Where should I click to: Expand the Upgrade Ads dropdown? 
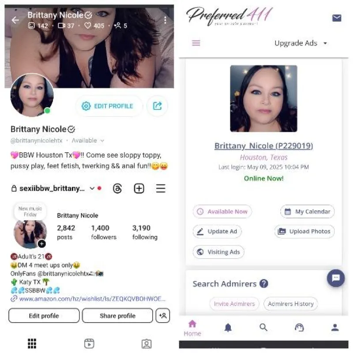pyautogui.click(x=301, y=43)
